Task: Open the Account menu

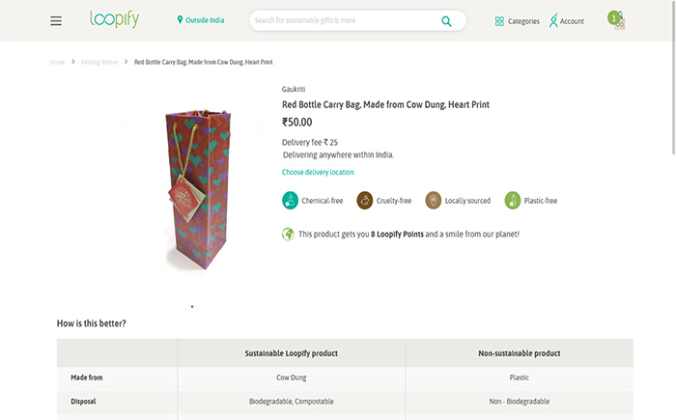Action: click(567, 20)
